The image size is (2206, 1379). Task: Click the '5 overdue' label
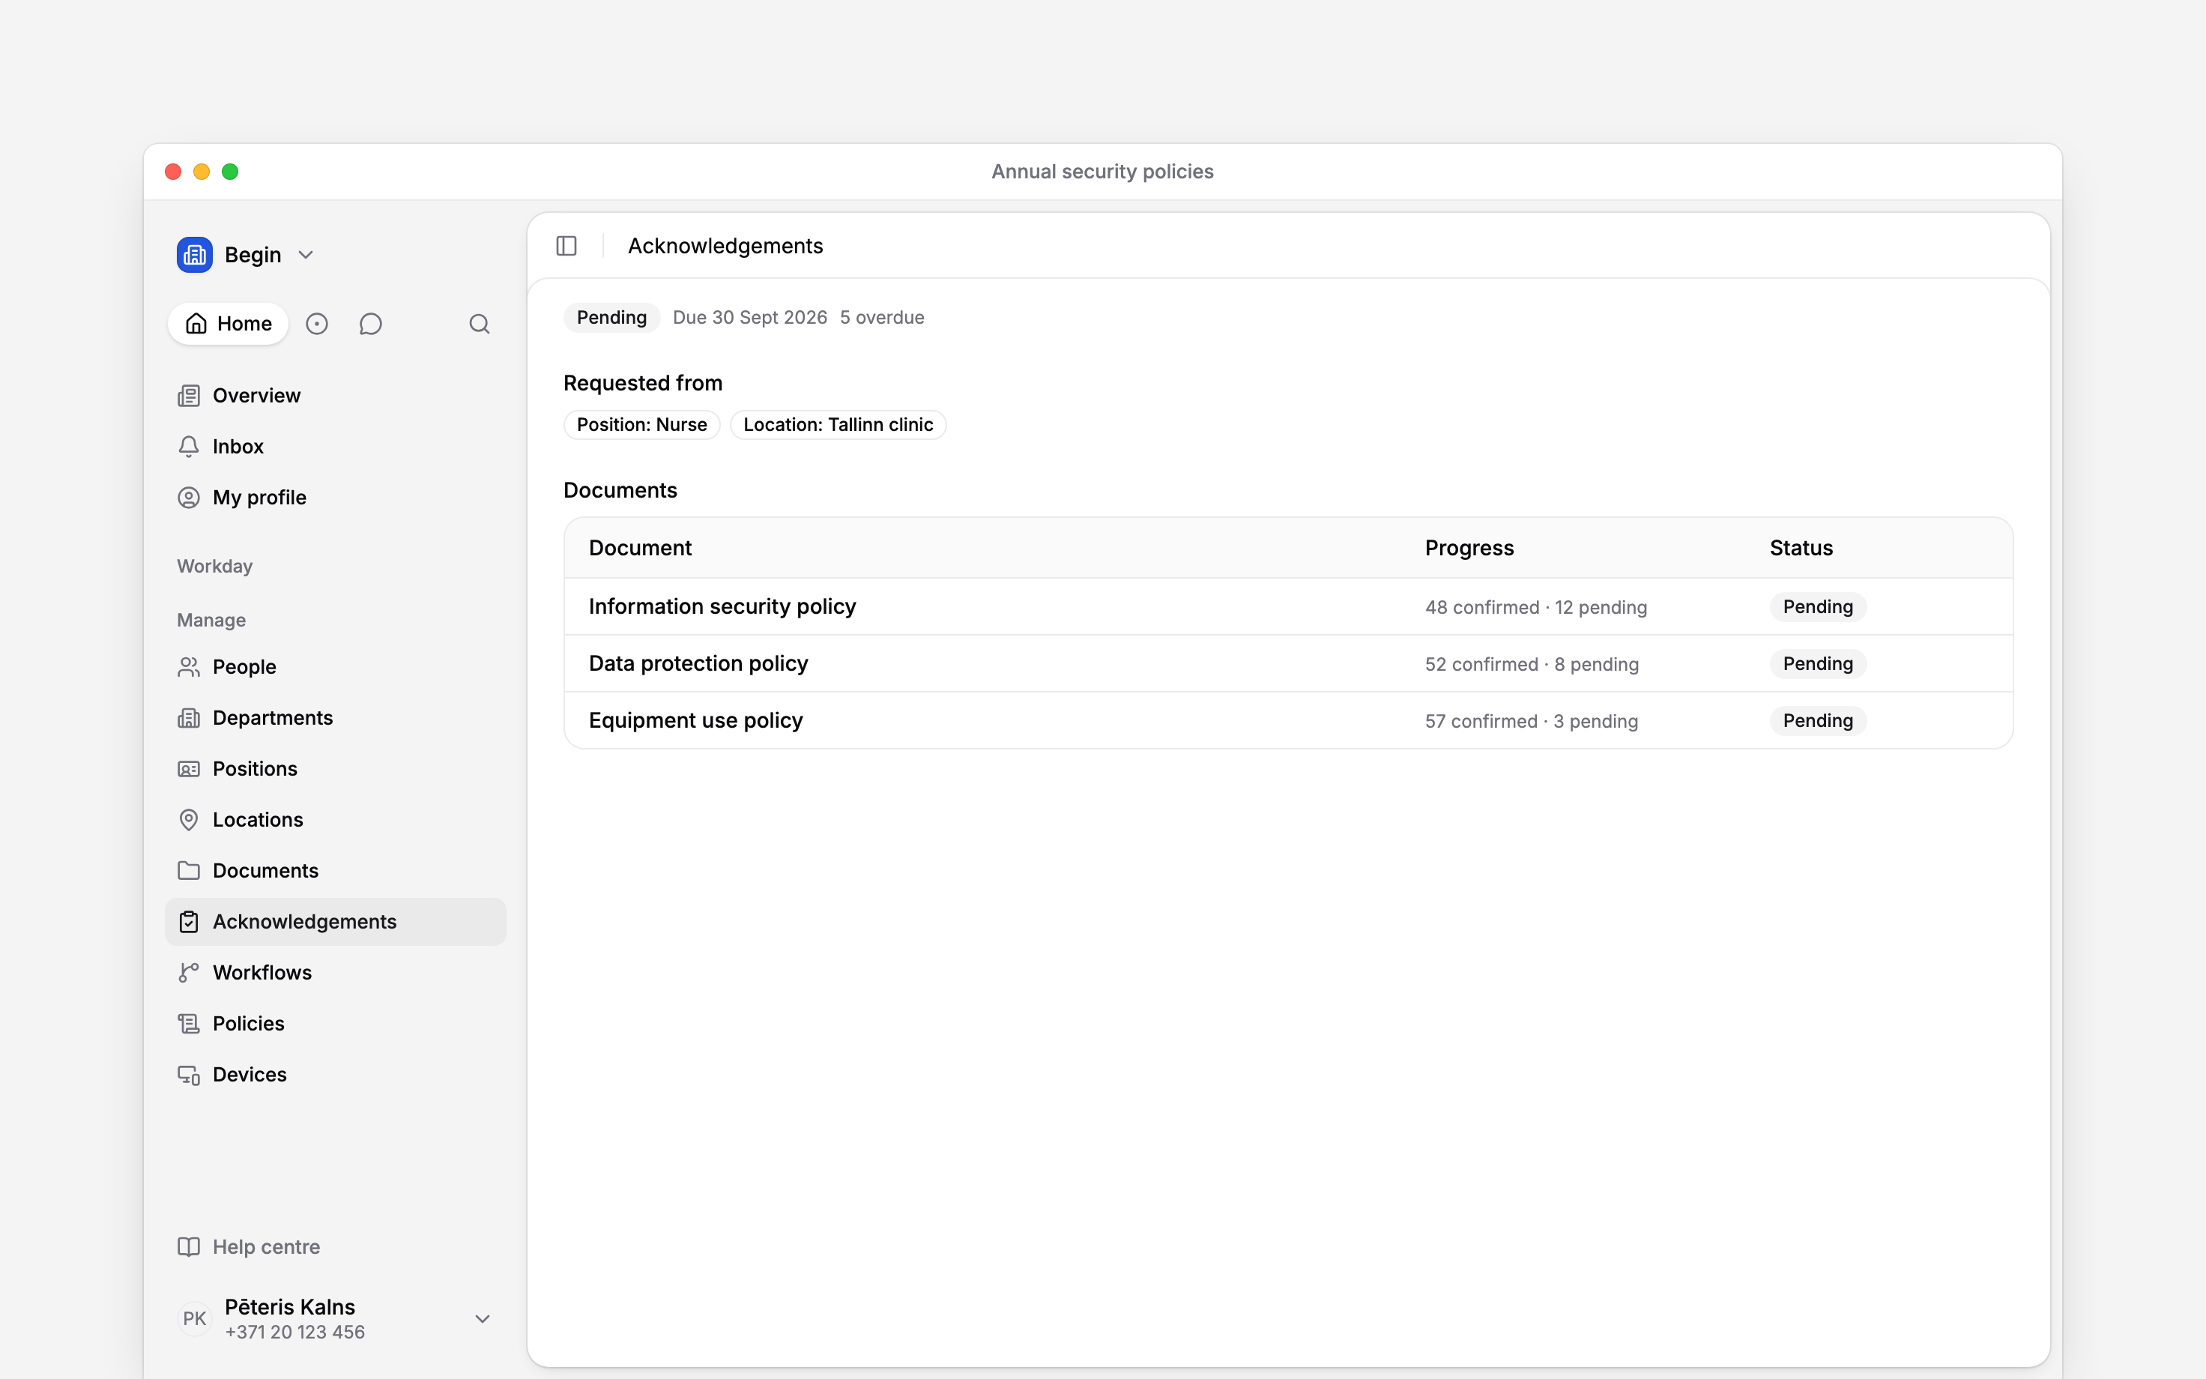[x=881, y=317]
